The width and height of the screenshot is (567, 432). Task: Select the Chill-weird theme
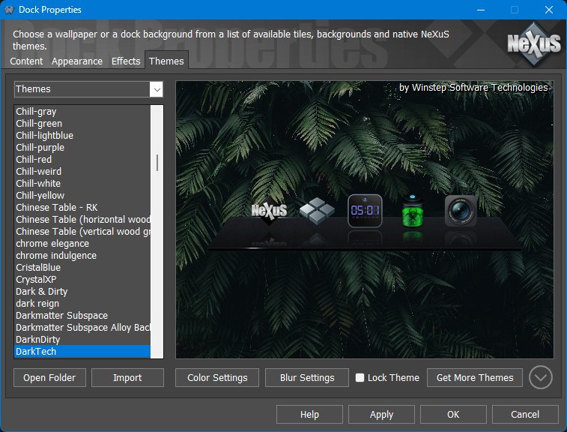82,171
